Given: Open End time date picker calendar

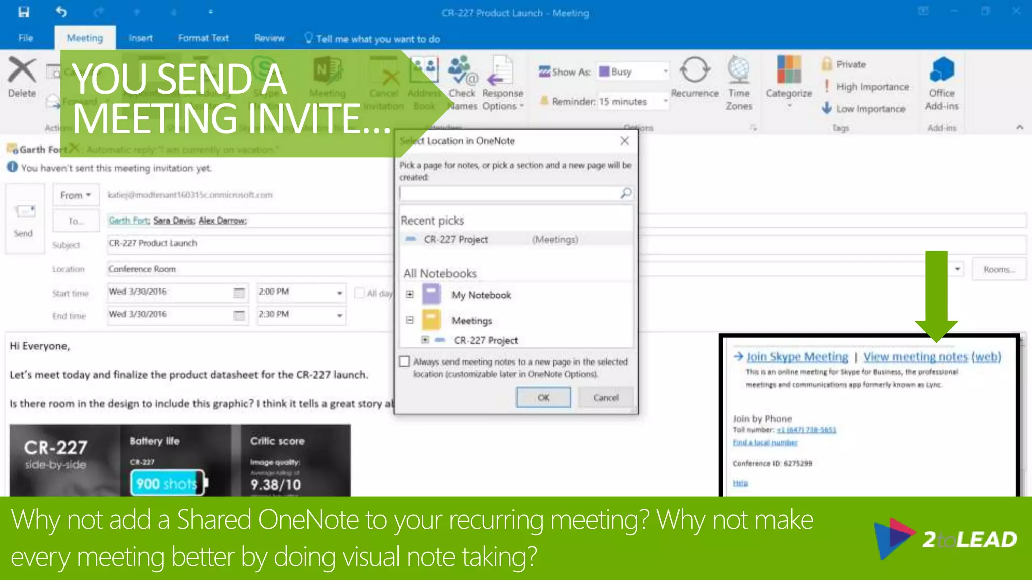Looking at the screenshot, I should coord(239,315).
